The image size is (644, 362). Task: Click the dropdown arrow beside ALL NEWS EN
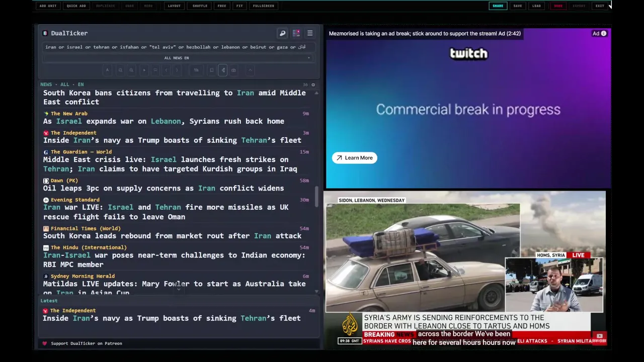point(308,58)
